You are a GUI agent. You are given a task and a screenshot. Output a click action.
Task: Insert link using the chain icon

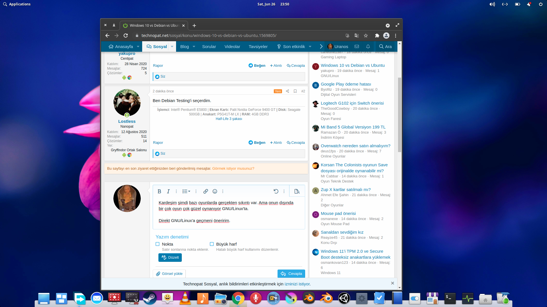click(206, 191)
